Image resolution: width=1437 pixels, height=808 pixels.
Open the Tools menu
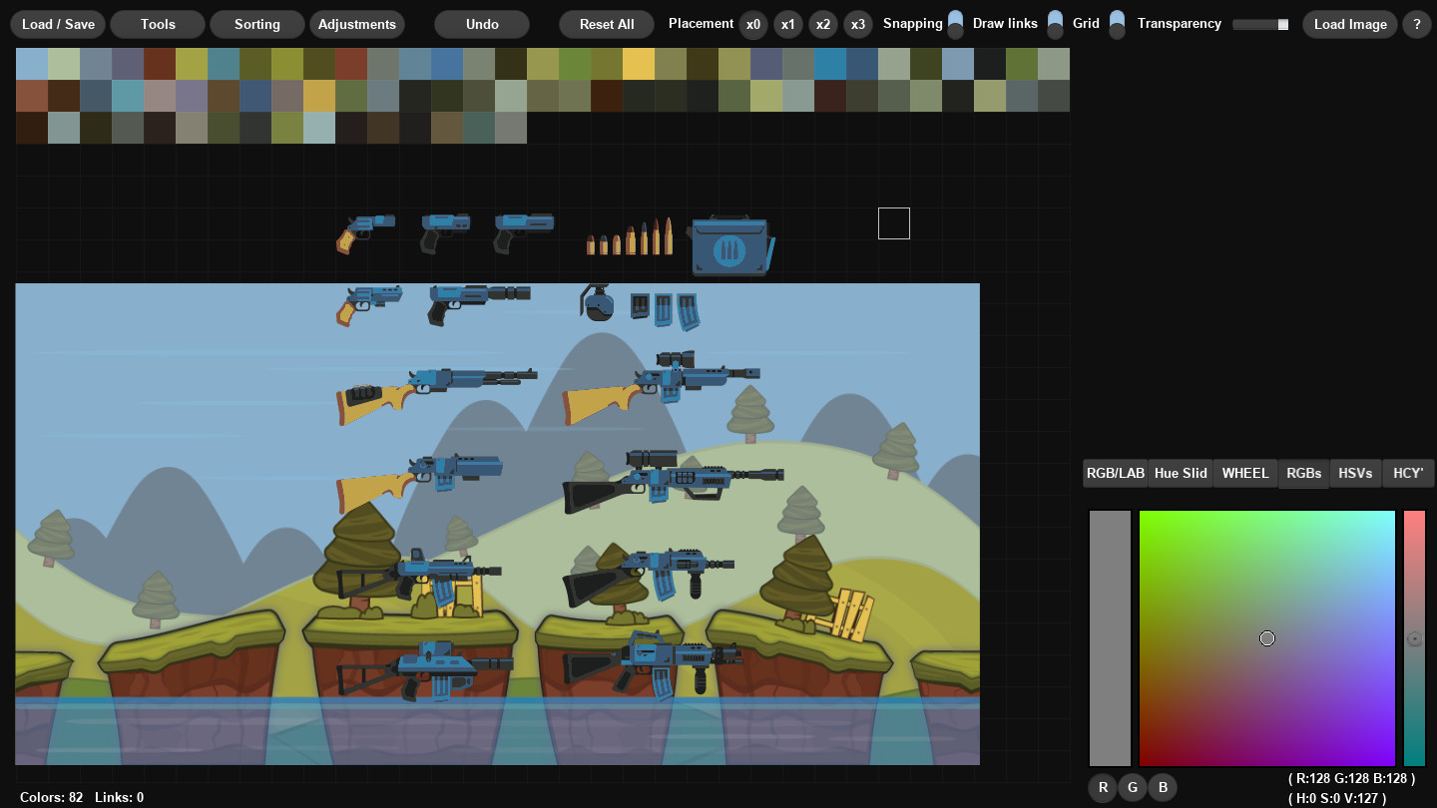point(157,24)
